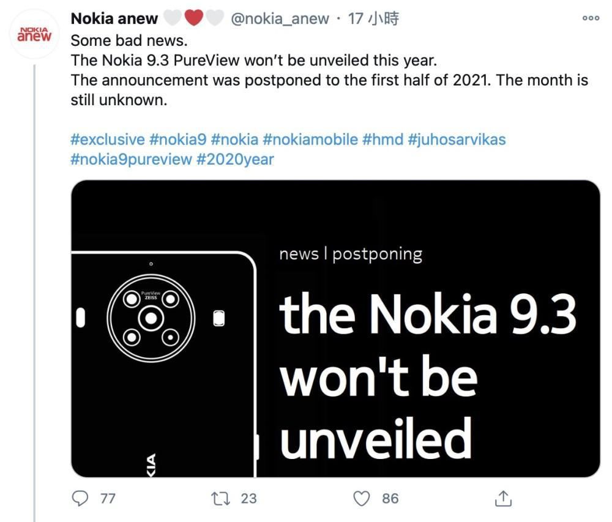Open the #nokiamobile hashtag
The image size is (612, 522).
(310, 139)
